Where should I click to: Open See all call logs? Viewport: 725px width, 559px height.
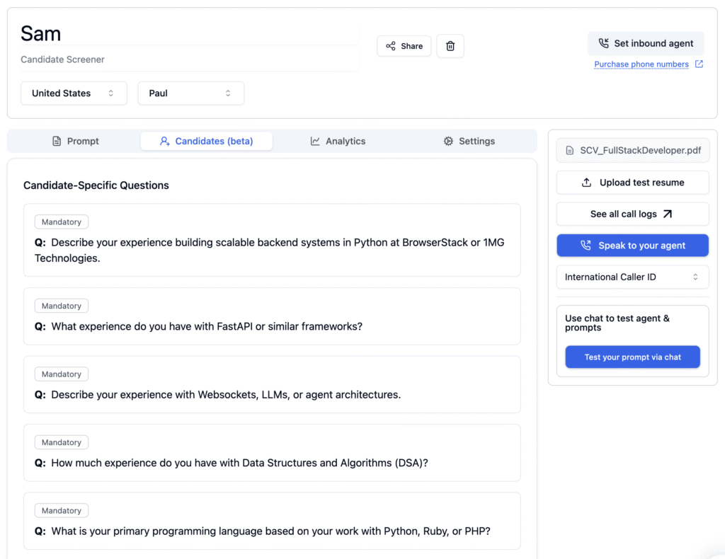(x=632, y=214)
